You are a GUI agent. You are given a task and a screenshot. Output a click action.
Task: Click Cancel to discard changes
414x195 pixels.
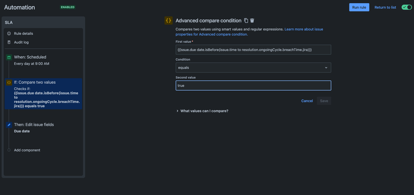(x=307, y=101)
